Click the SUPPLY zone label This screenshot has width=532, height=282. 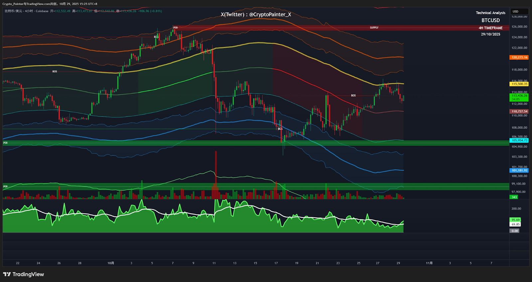click(374, 28)
